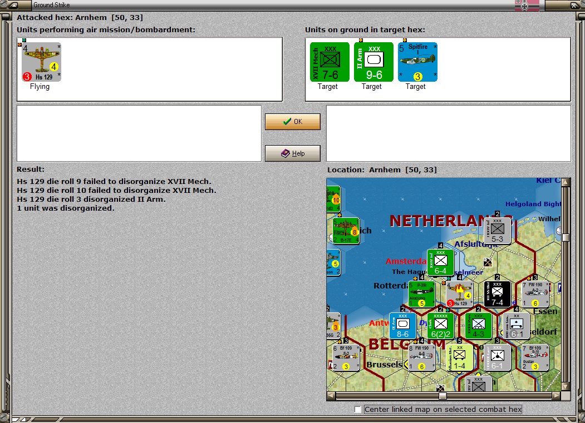585x423 pixels.
Task: Click the pickaxe resource icon near IJsselmeer
Action: pyautogui.click(x=488, y=262)
